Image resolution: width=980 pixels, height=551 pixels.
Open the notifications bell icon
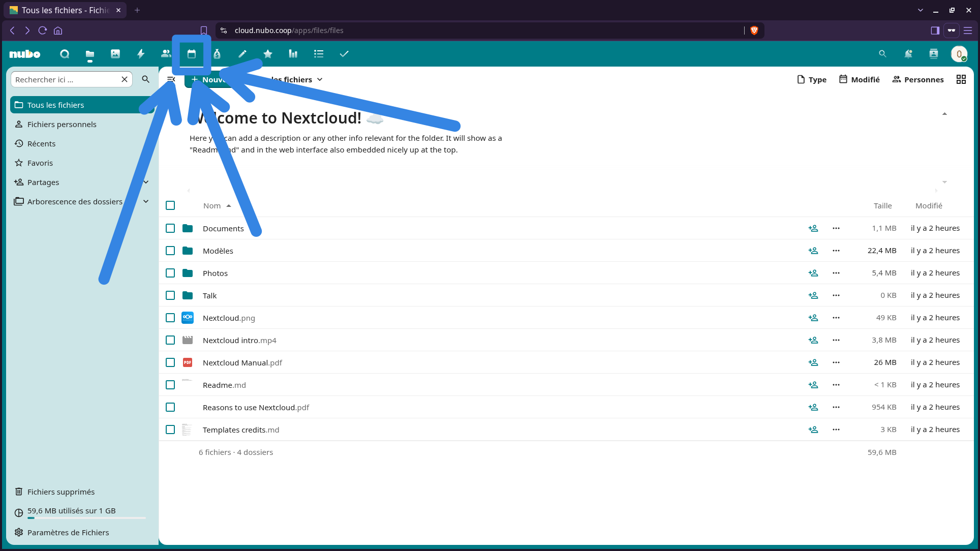click(x=908, y=54)
